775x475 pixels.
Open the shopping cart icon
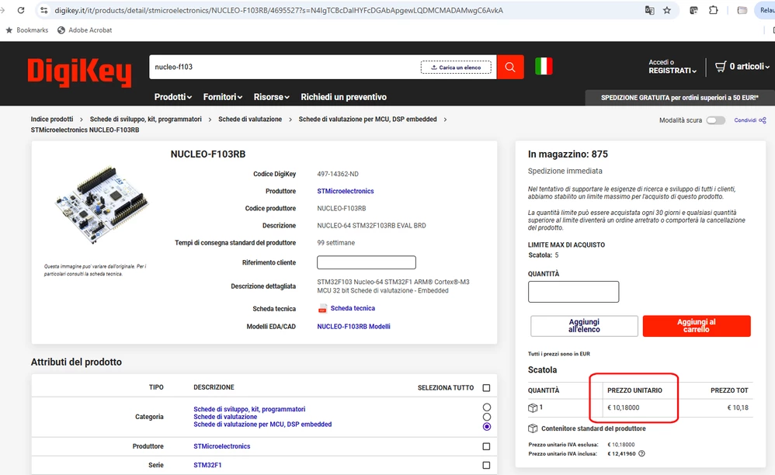tap(721, 66)
